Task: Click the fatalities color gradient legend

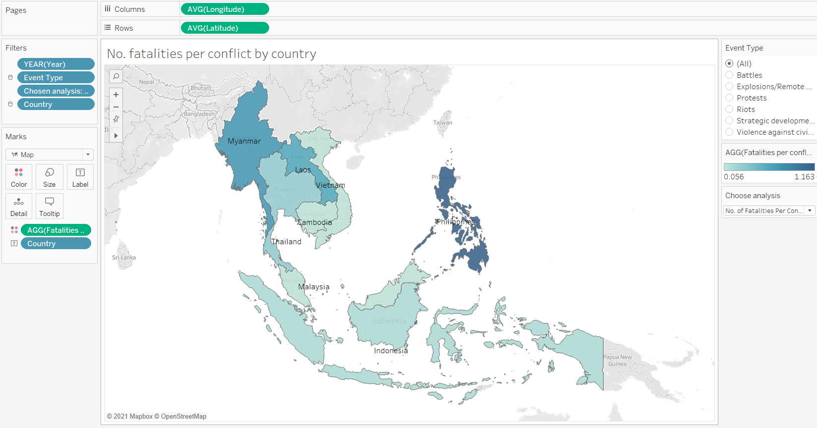Action: click(768, 167)
